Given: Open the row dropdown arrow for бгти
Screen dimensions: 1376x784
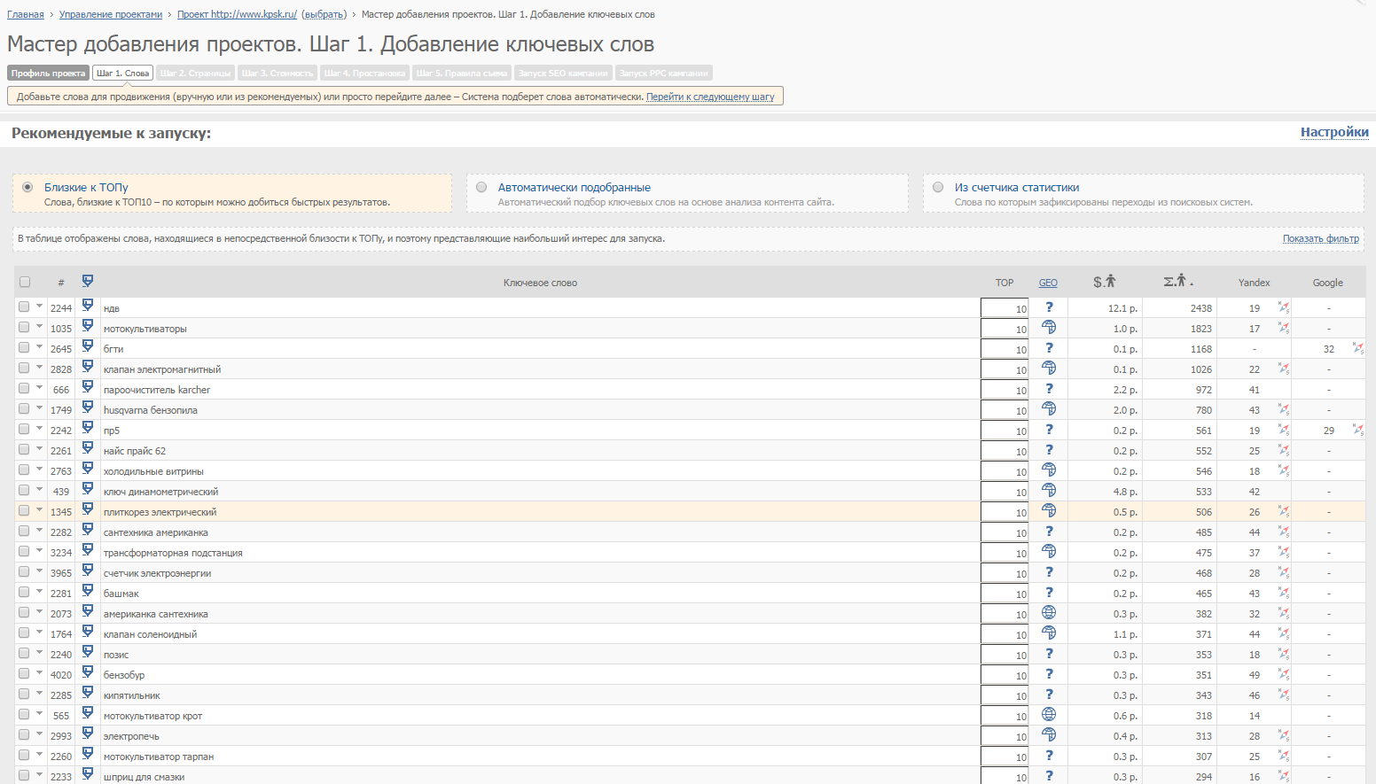Looking at the screenshot, I should point(39,346).
